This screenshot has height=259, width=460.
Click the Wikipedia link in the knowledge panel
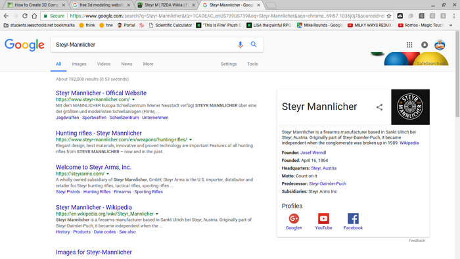409,143
